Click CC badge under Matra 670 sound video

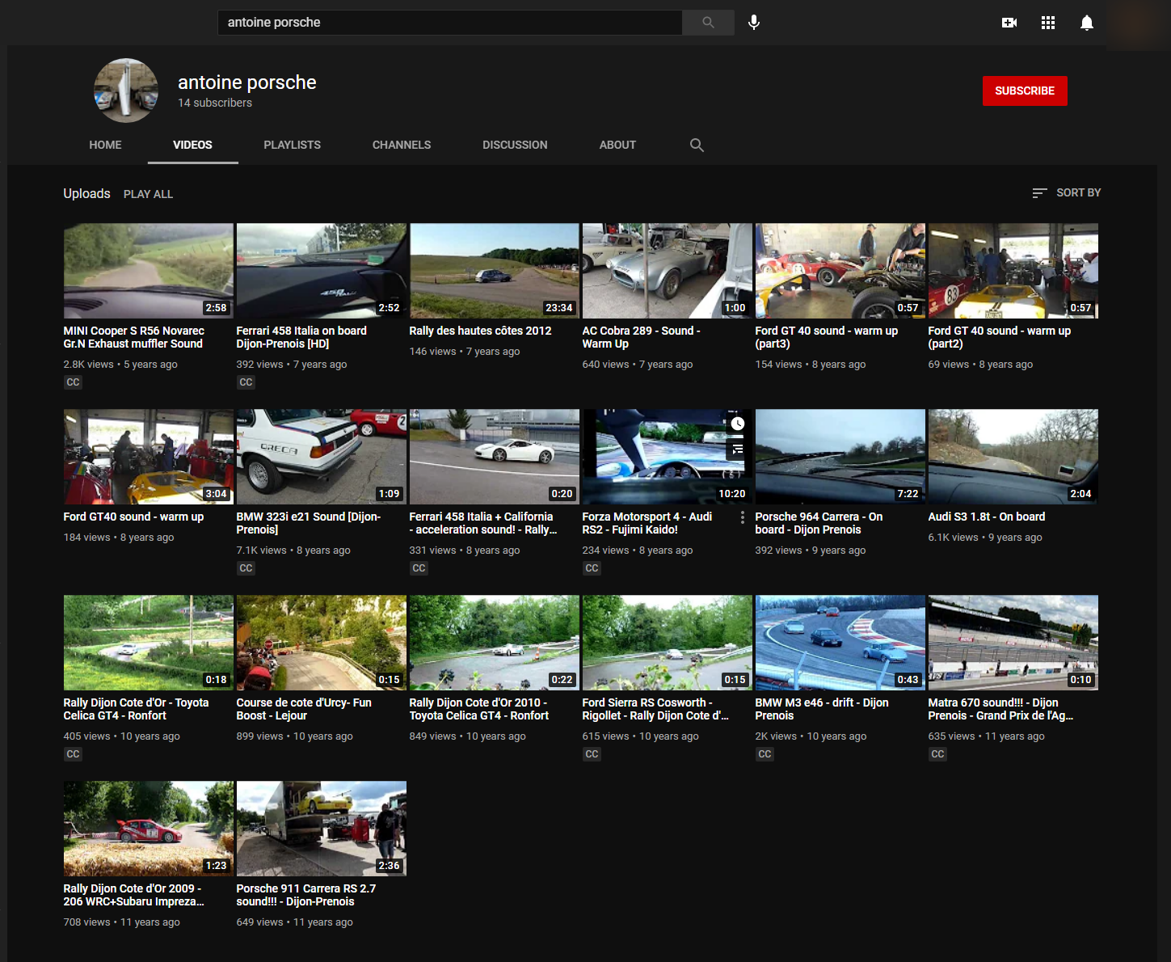tap(937, 754)
